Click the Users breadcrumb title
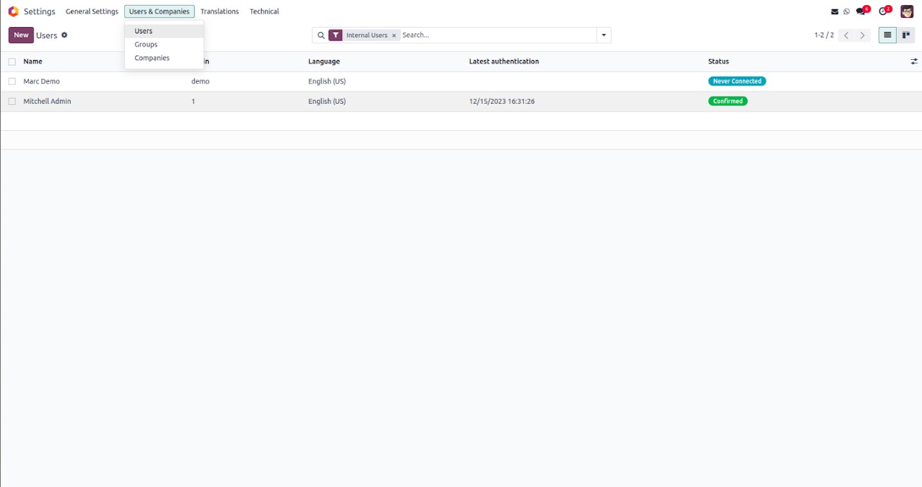This screenshot has width=922, height=487. (x=46, y=35)
